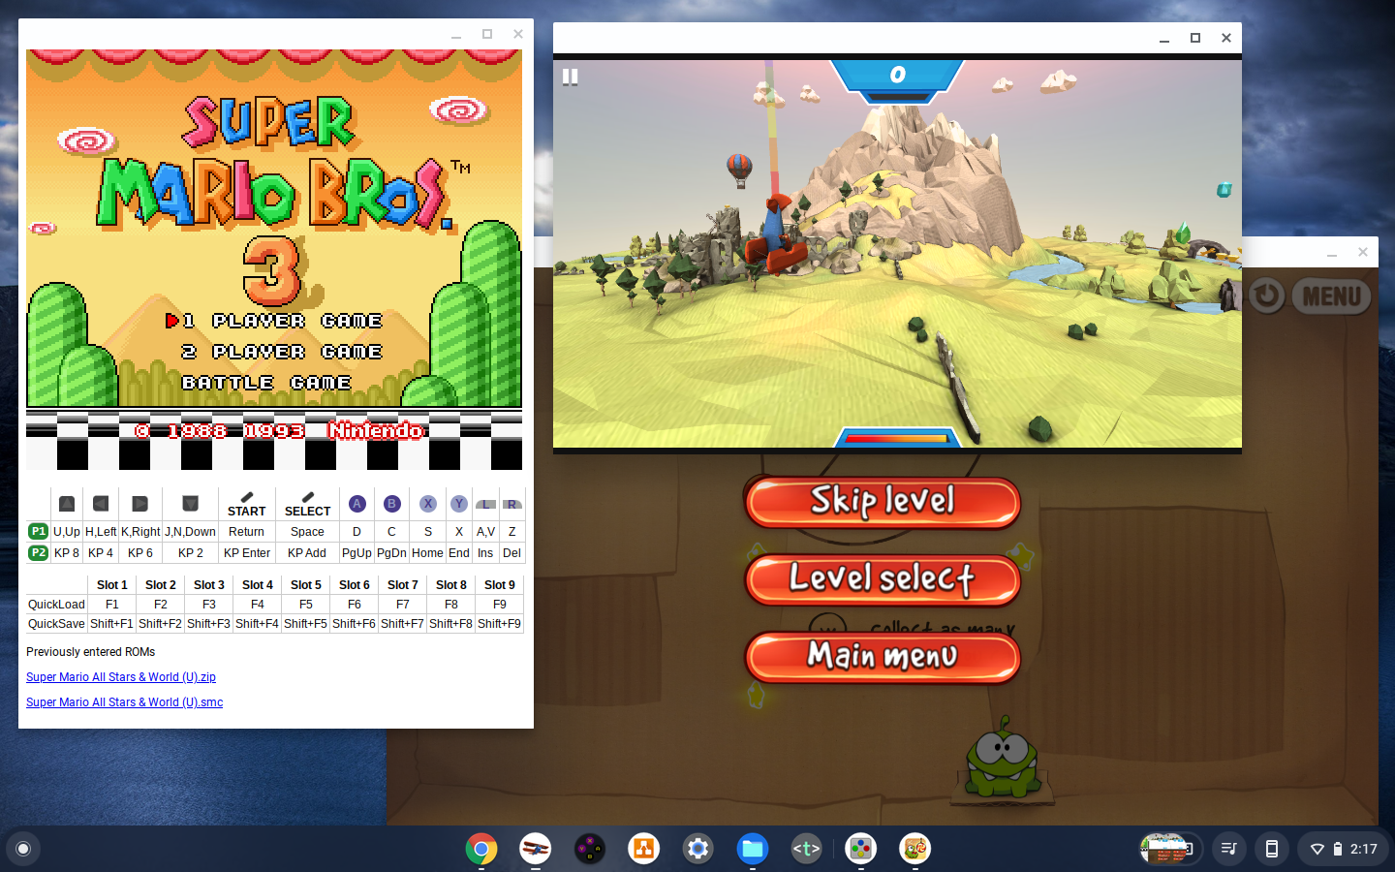Click the Shift+F1 QuickSave cell

111,624
